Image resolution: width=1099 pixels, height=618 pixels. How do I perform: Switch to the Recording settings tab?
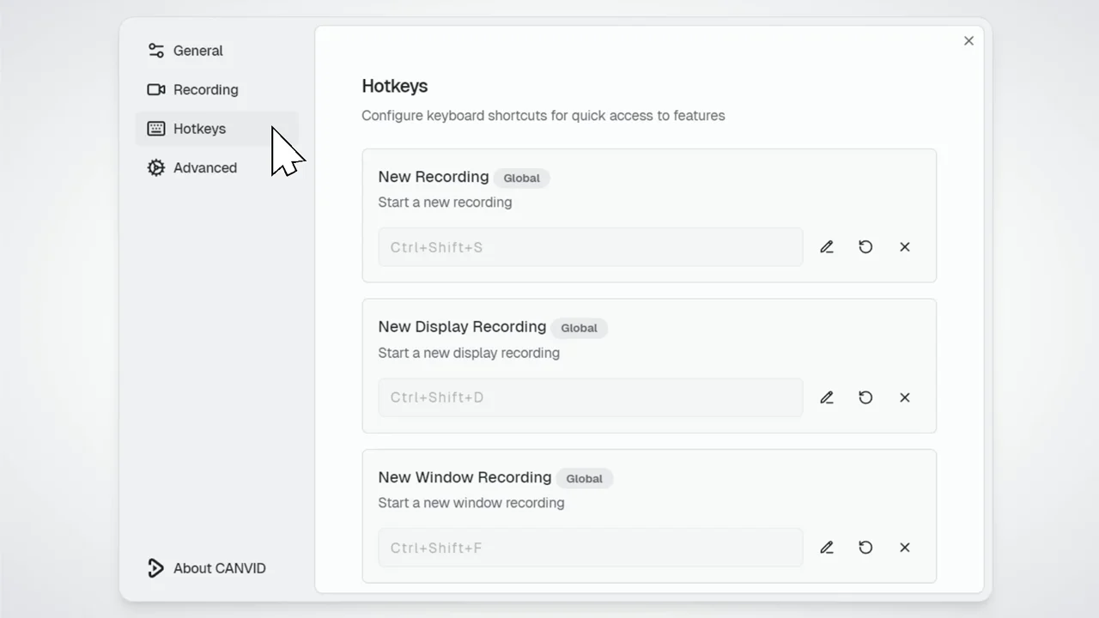point(205,89)
